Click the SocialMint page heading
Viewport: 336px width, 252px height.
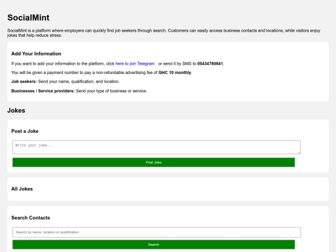tap(28, 17)
